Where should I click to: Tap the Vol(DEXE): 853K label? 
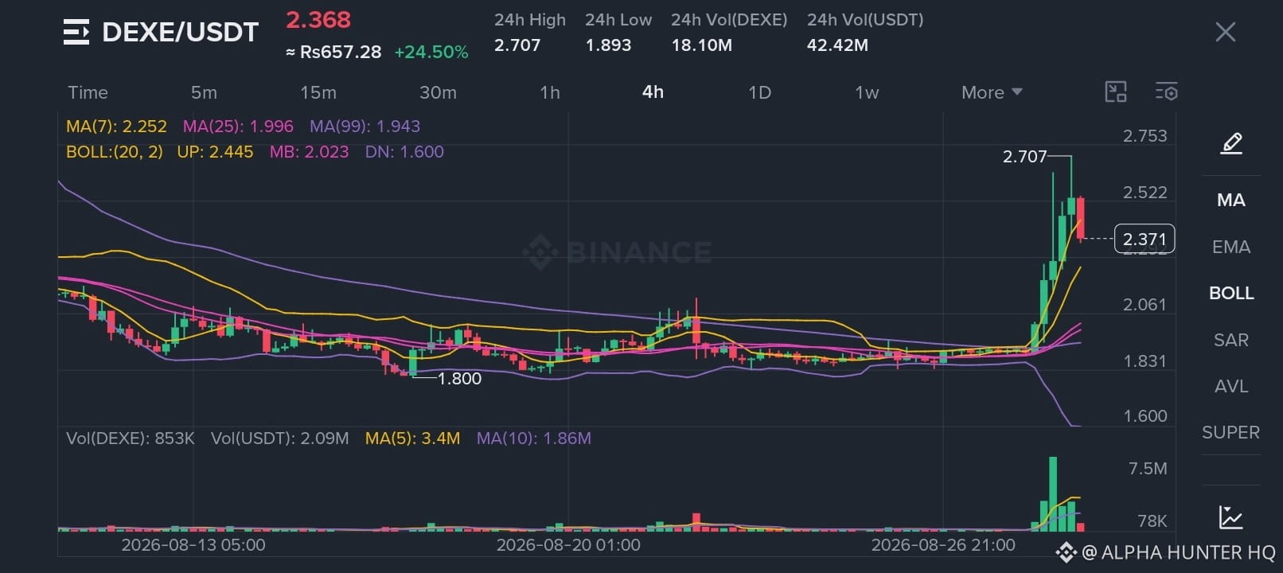click(131, 439)
